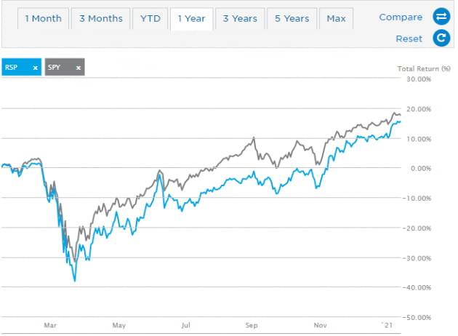
Task: Click the Reset text link
Action: [x=409, y=39]
